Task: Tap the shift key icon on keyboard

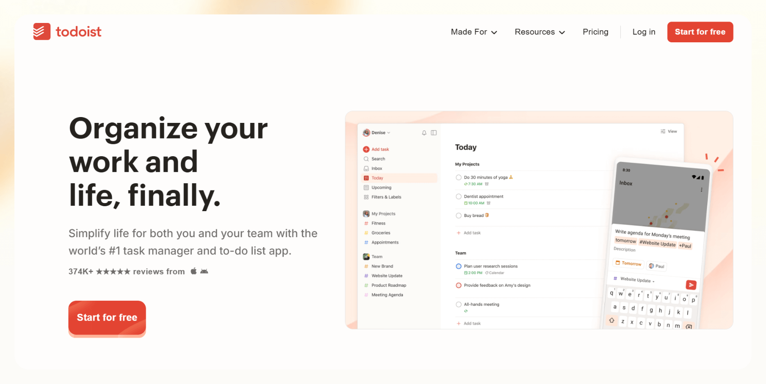Action: [612, 321]
